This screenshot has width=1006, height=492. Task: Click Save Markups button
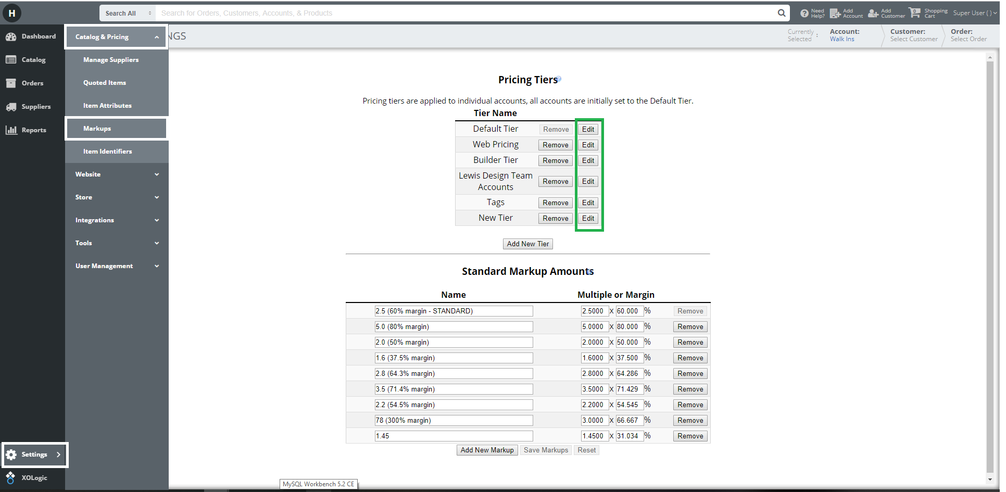tap(546, 450)
